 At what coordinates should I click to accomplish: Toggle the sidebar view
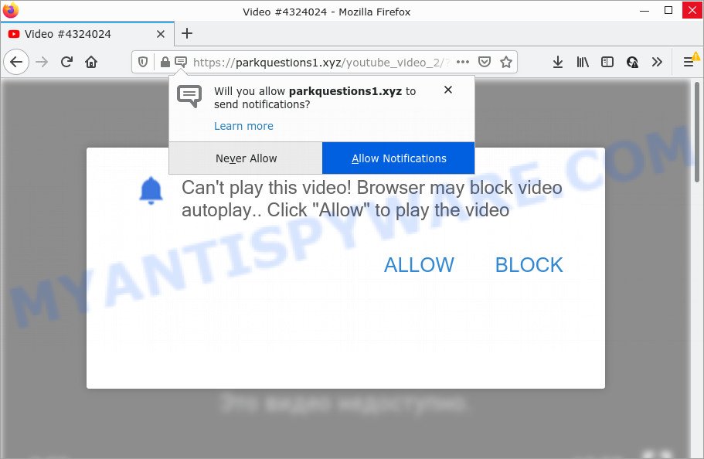pos(607,62)
